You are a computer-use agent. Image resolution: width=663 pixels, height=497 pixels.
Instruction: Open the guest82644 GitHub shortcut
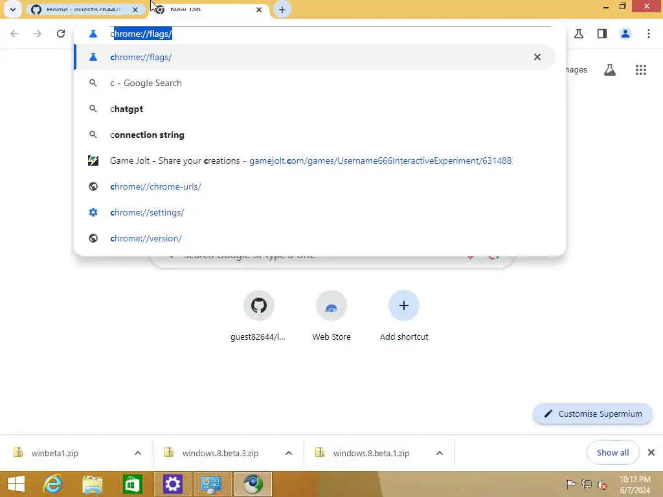tap(258, 316)
